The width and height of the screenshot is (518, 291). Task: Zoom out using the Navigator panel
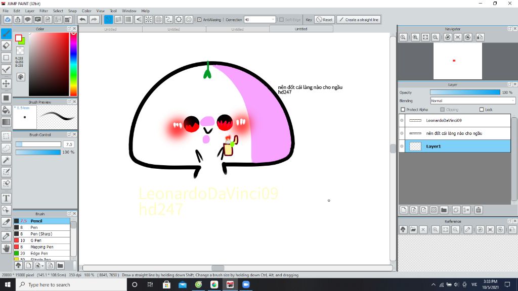436,37
